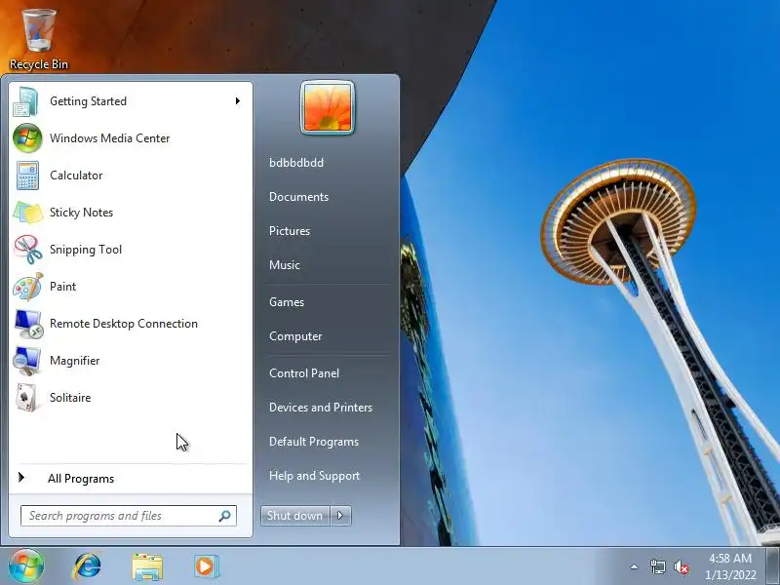The image size is (780, 585).
Task: Open Windows Explorer from the taskbar
Action: tap(147, 566)
